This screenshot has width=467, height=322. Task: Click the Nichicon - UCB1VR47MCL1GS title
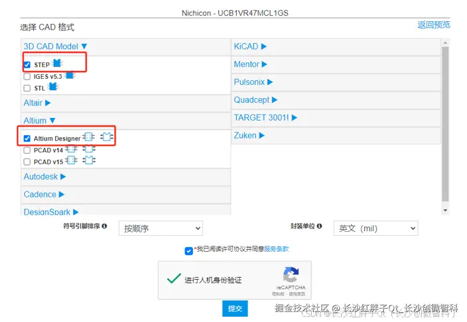(x=235, y=13)
